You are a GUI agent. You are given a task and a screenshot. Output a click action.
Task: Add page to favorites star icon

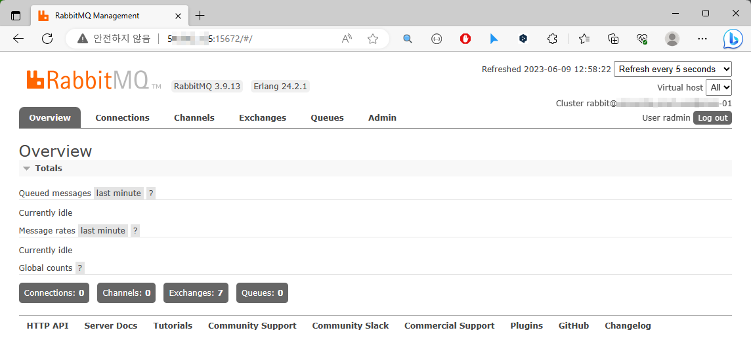(373, 39)
